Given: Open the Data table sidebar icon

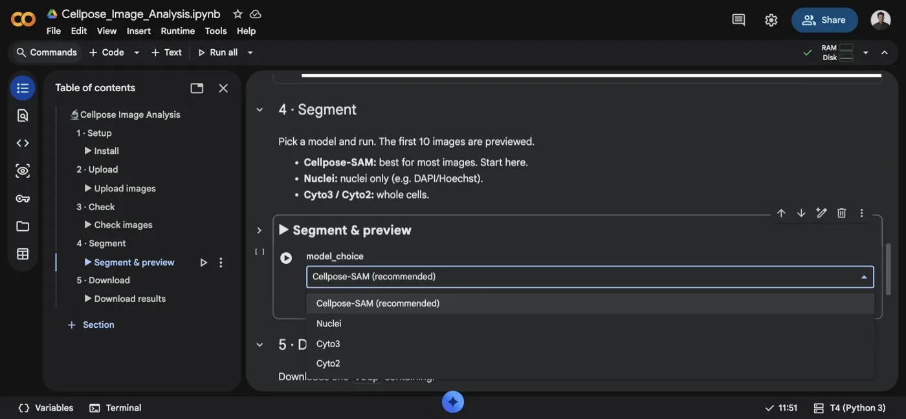Looking at the screenshot, I should click(x=23, y=254).
